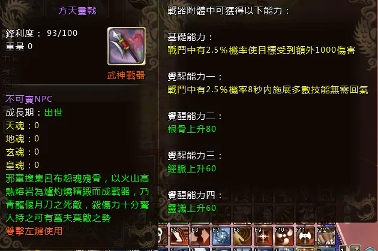
Task: Use the F7 blue swirl skill
Action: (x=221, y=235)
